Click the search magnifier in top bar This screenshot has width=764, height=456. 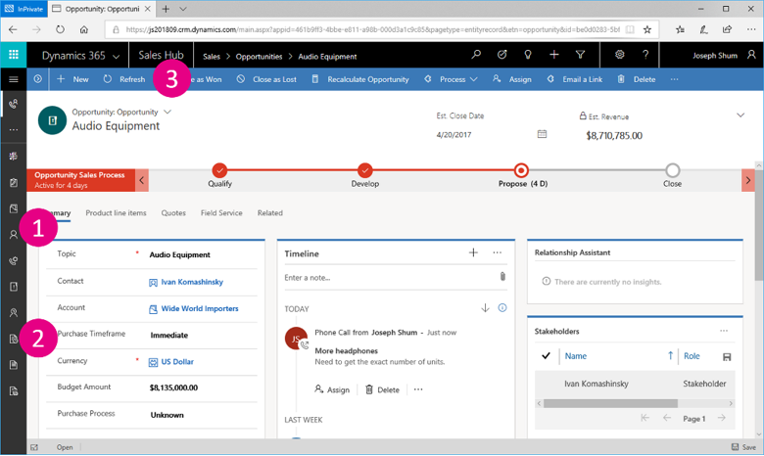476,56
